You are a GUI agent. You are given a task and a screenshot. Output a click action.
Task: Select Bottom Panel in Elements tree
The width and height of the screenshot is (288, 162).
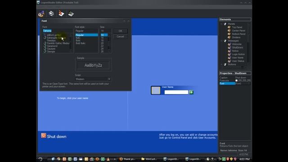tap(238, 34)
